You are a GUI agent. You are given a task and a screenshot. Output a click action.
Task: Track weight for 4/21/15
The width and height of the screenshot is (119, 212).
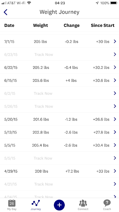coord(44,184)
